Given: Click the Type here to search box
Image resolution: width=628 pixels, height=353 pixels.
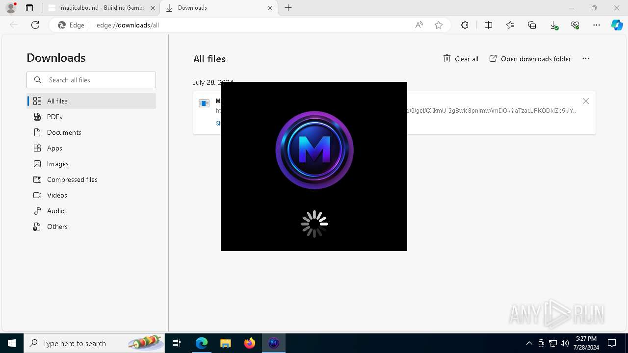Looking at the screenshot, I should [x=94, y=343].
